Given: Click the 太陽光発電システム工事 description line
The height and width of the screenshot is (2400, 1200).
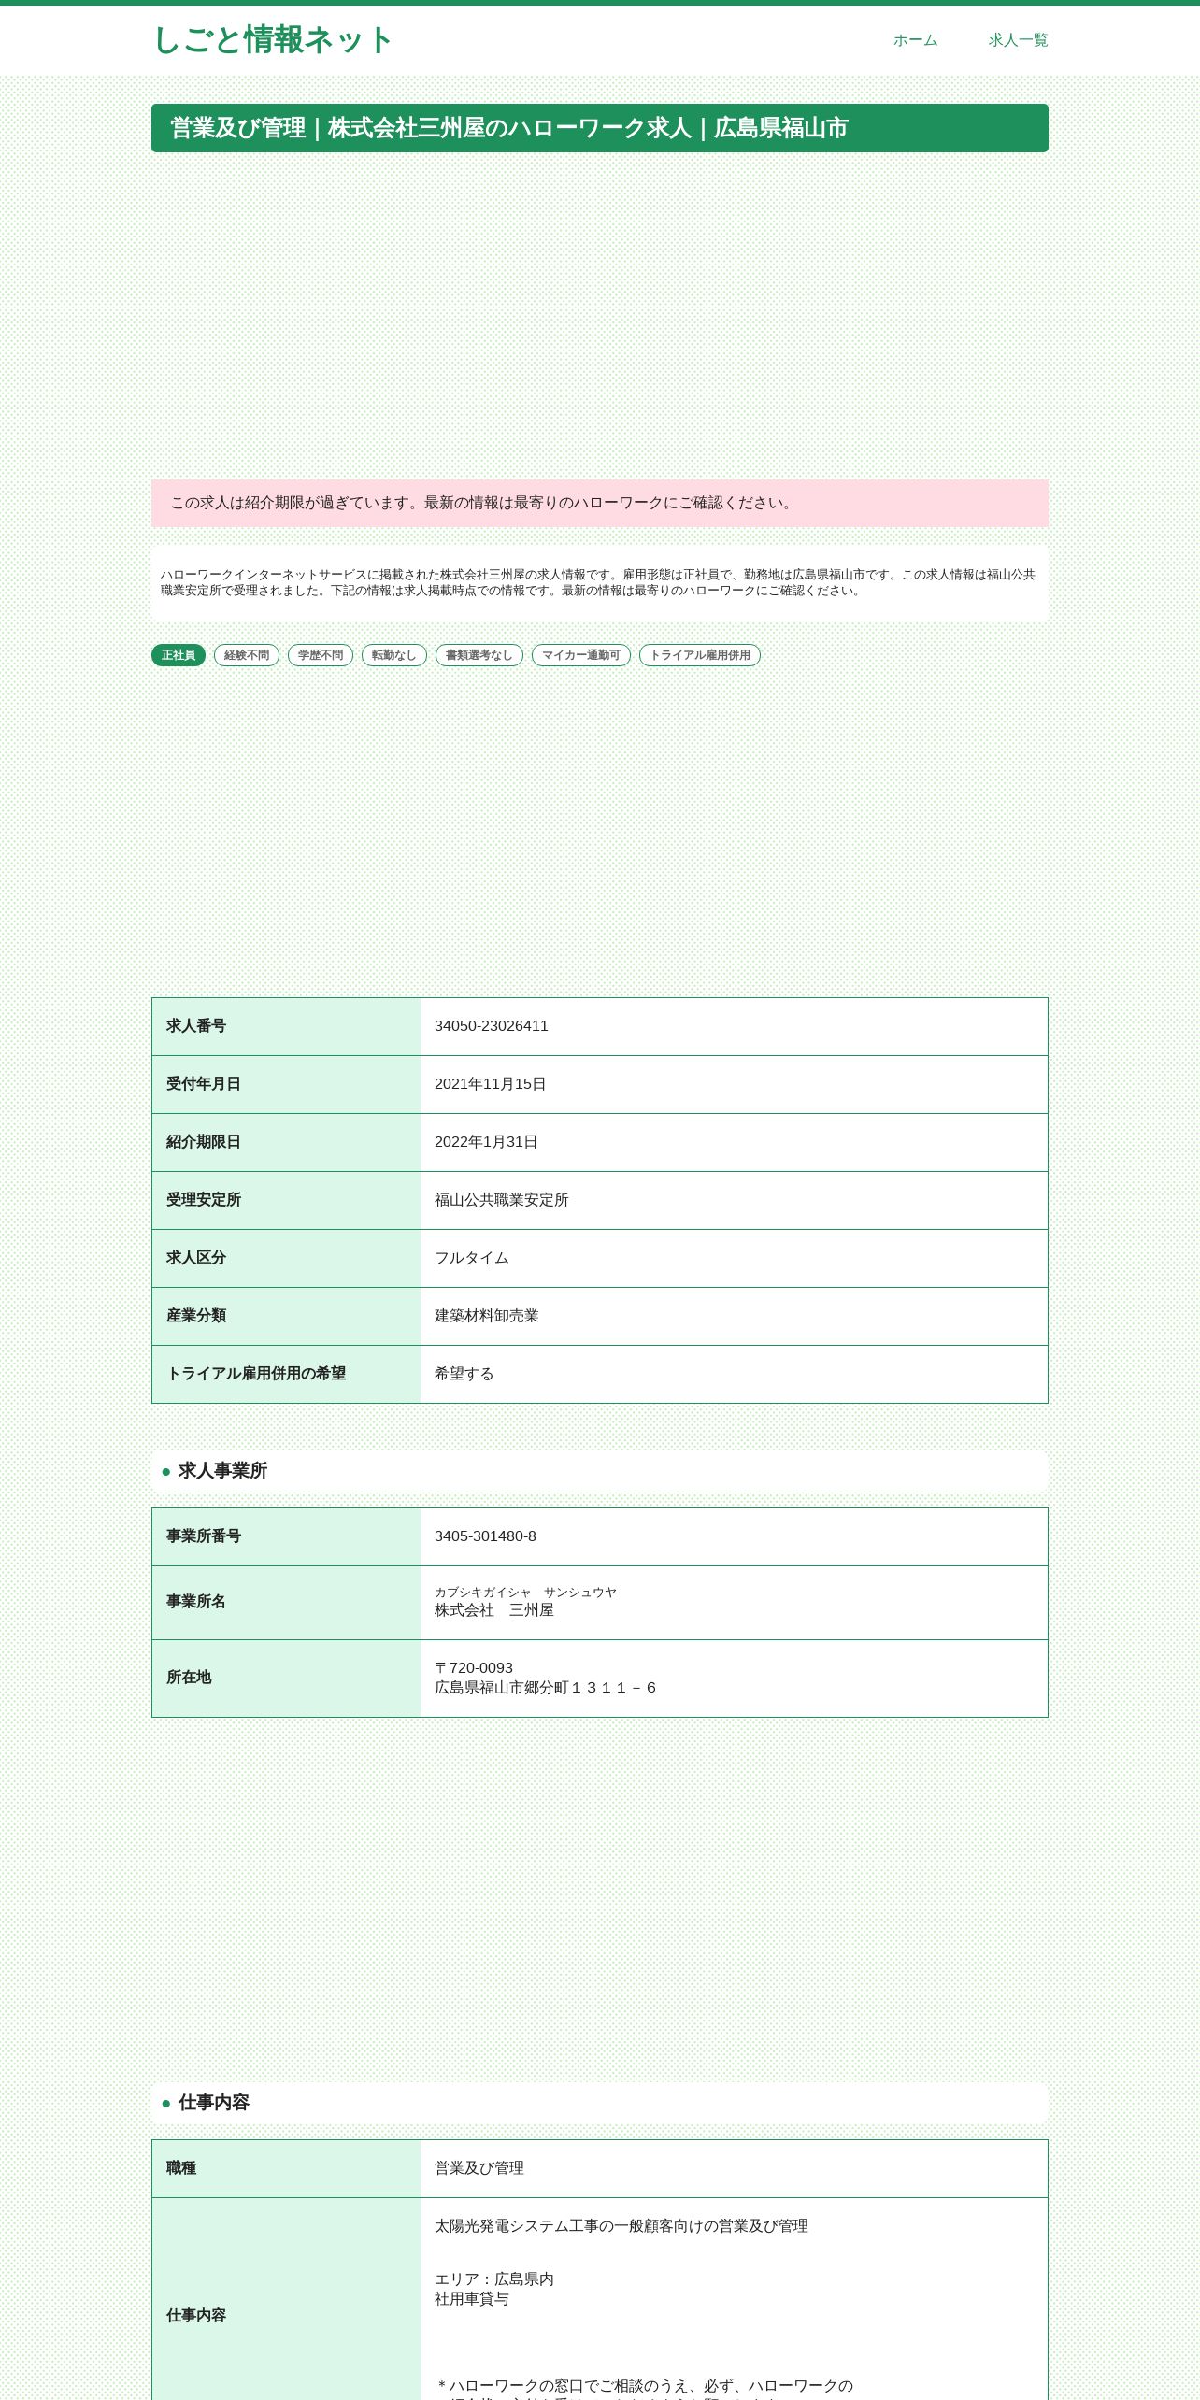Looking at the screenshot, I should click(x=621, y=2226).
